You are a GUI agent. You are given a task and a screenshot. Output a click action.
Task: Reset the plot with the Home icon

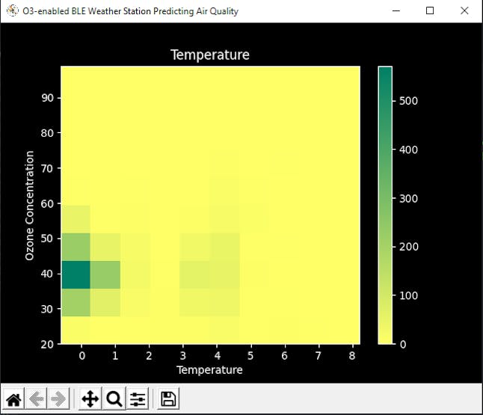[14, 399]
